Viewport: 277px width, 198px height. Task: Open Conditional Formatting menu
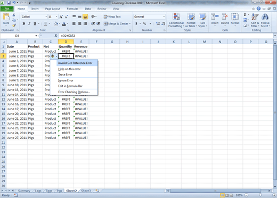[x=176, y=20]
